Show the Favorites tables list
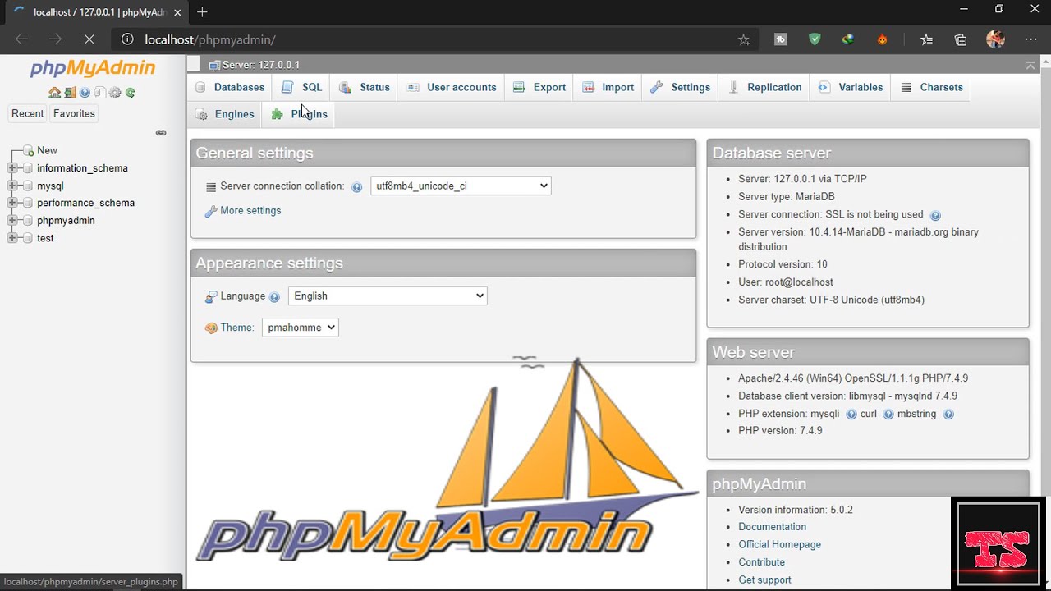1051x591 pixels. (x=74, y=113)
